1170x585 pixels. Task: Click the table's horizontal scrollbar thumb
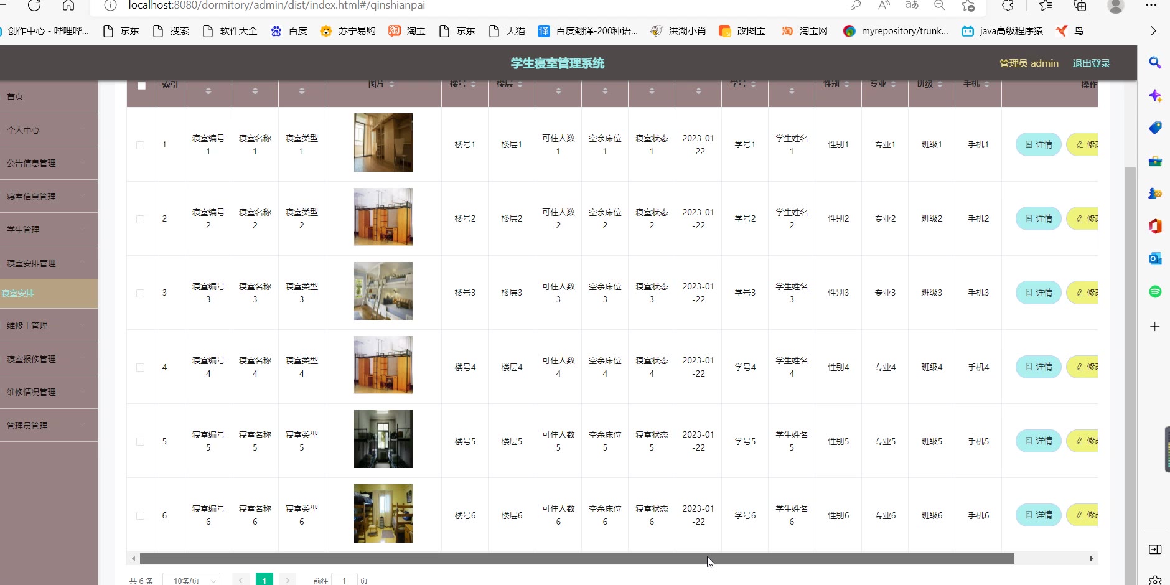pyautogui.click(x=577, y=559)
